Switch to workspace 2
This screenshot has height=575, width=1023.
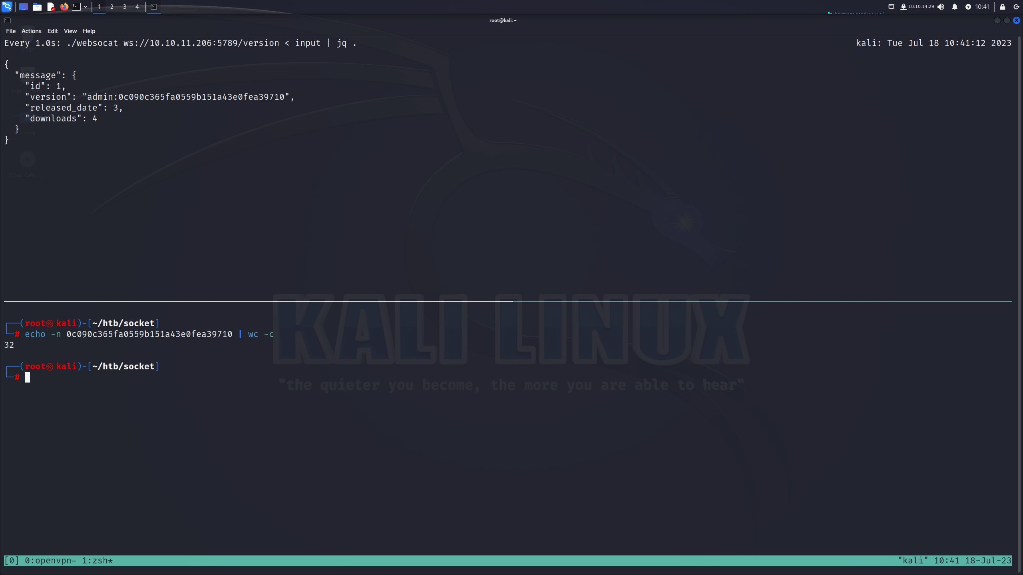pyautogui.click(x=112, y=7)
